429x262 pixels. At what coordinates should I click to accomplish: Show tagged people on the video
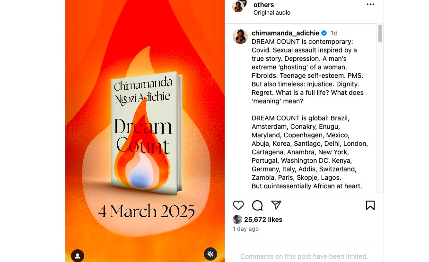click(x=78, y=256)
